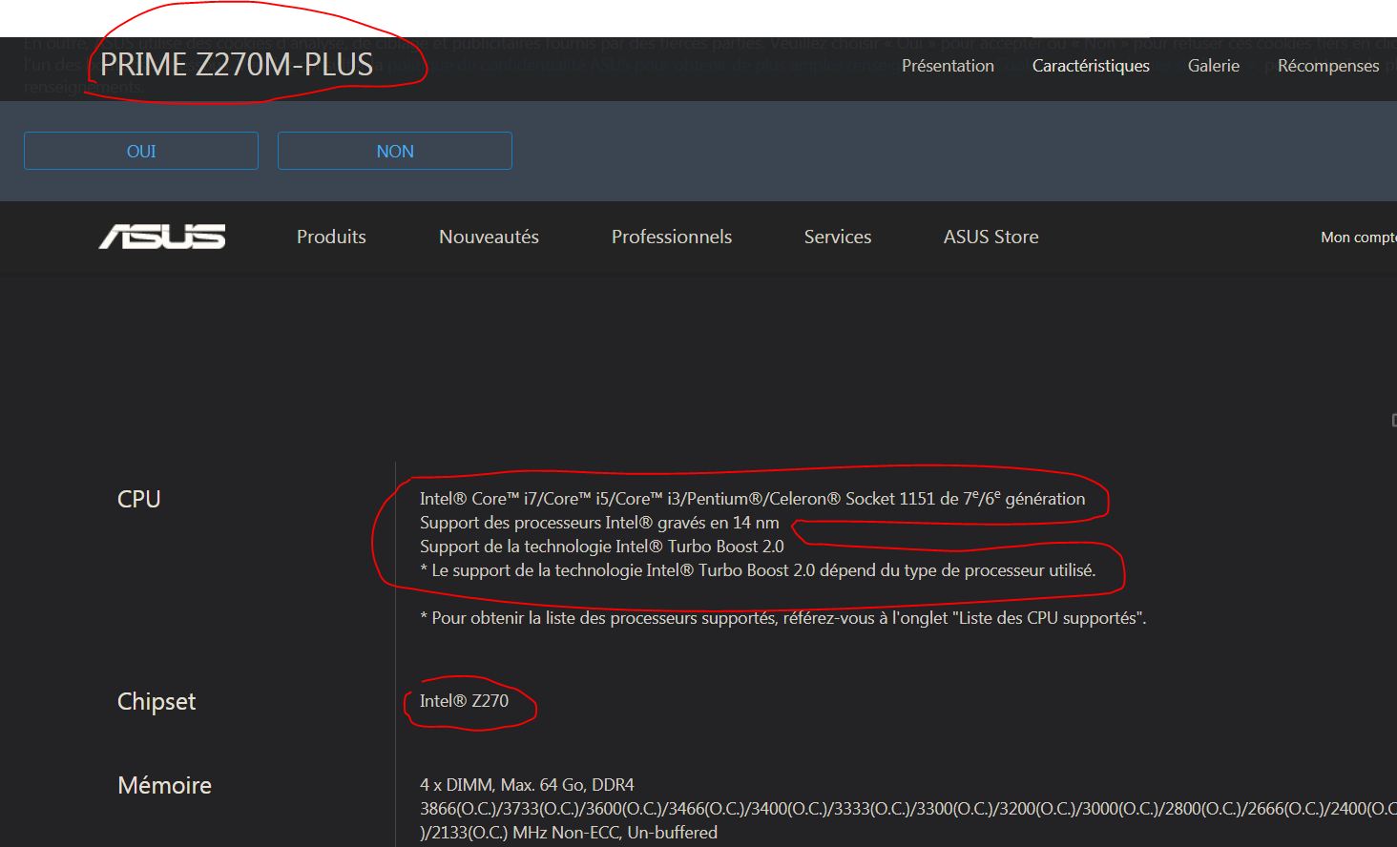Image resolution: width=1397 pixels, height=847 pixels.
Task: Open the Présentation tab
Action: tap(948, 66)
